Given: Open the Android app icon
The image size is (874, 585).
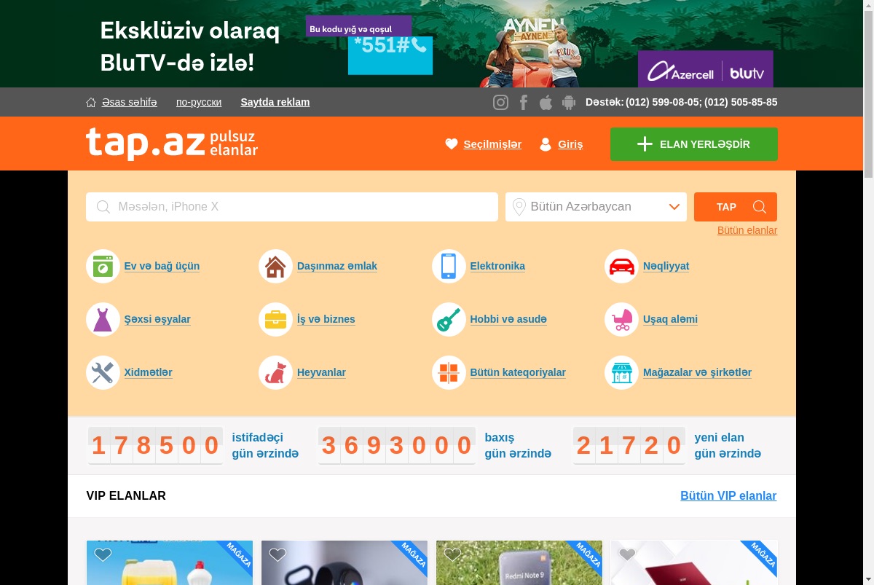Looking at the screenshot, I should point(569,102).
